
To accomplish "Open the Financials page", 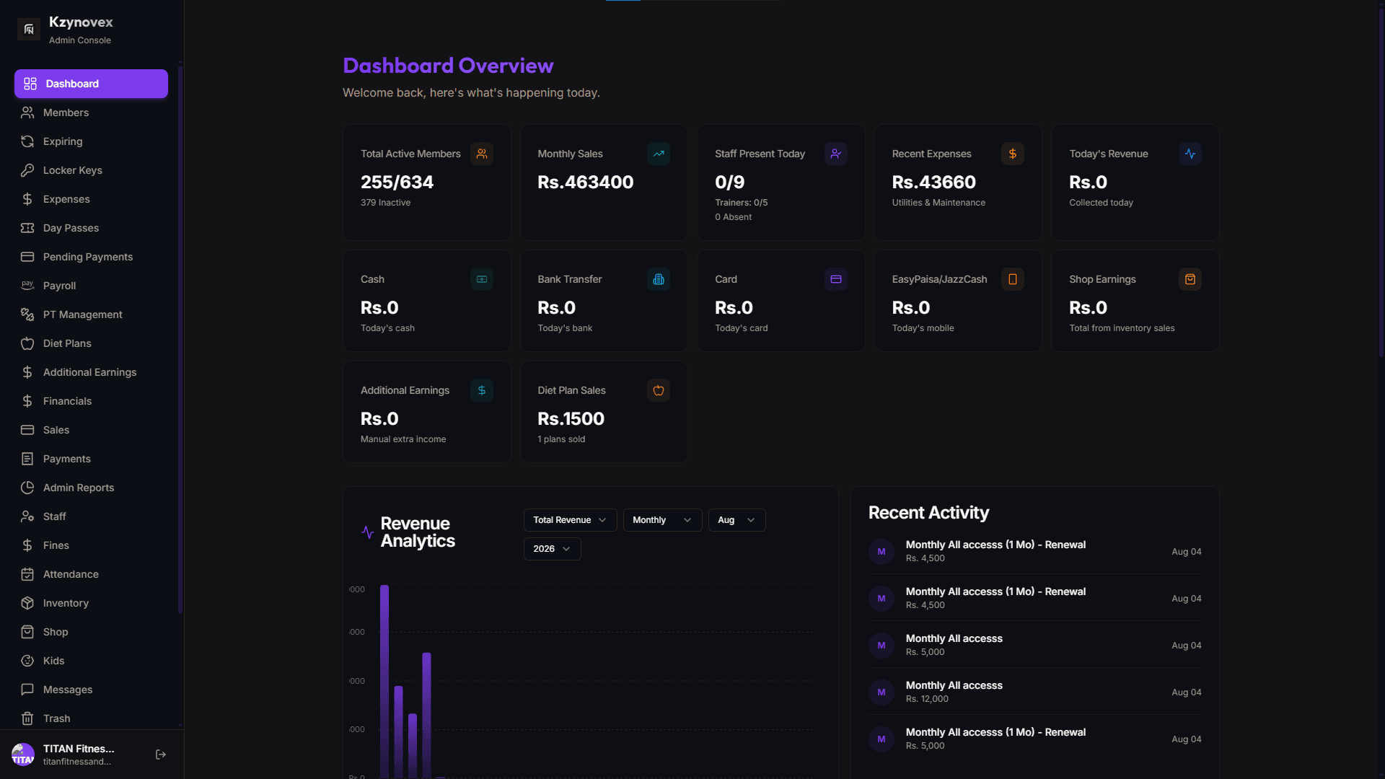I will [x=91, y=401].
